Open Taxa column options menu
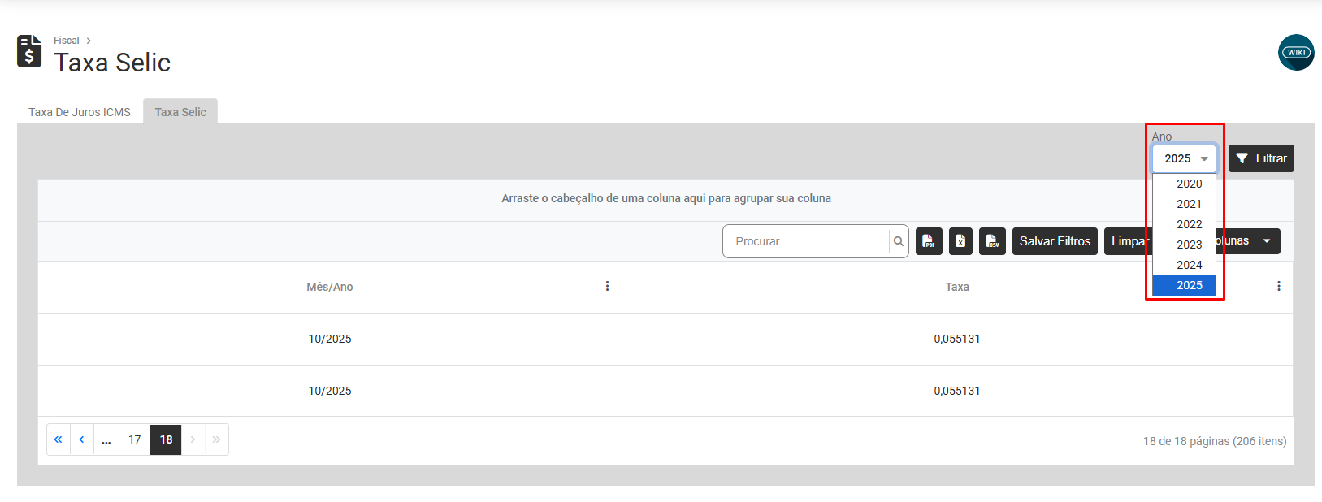This screenshot has width=1322, height=502. [x=1278, y=286]
